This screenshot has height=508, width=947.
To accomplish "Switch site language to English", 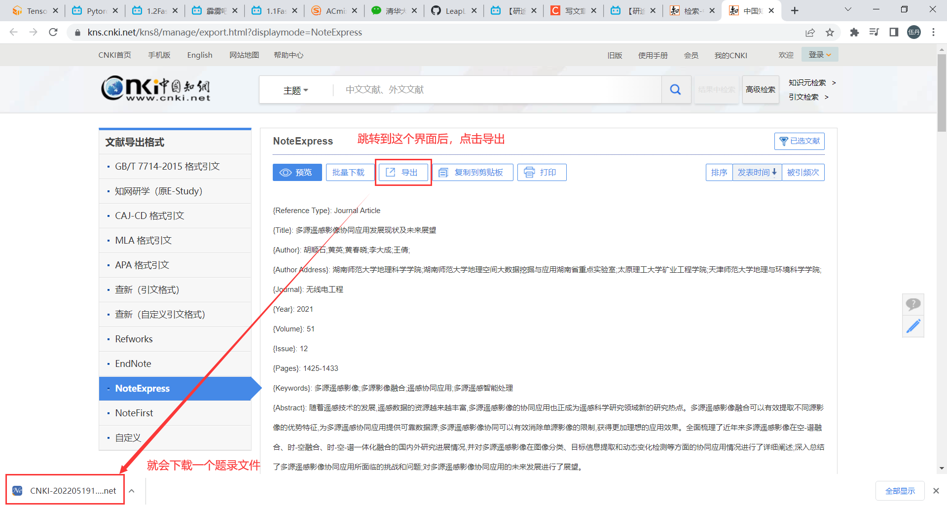I will [x=199, y=55].
